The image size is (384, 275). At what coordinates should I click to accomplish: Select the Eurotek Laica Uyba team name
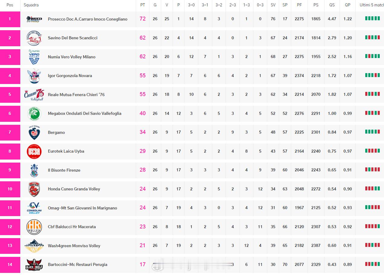coord(66,151)
